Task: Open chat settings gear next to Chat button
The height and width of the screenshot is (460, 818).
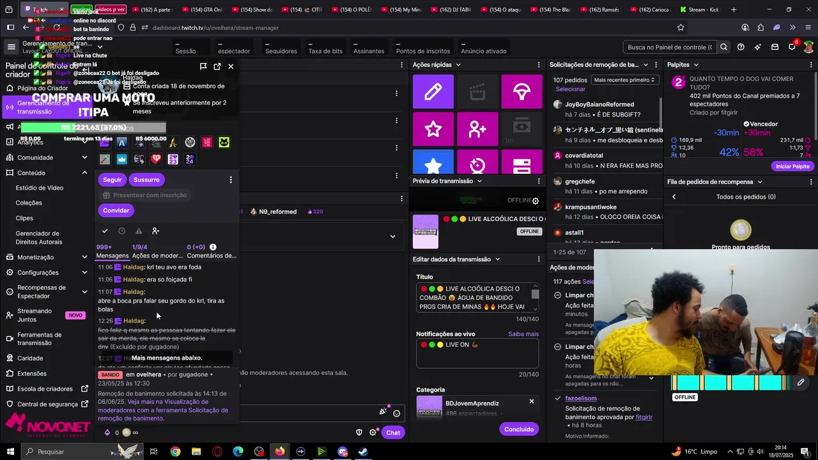Action: [x=373, y=433]
